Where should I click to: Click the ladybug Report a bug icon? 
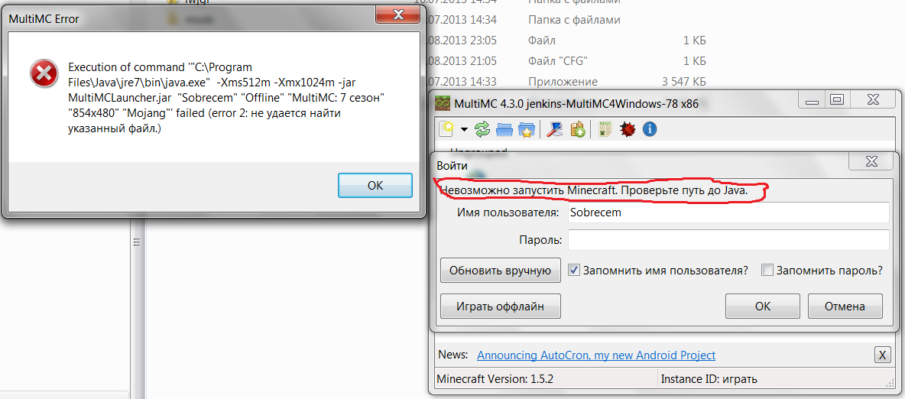628,129
